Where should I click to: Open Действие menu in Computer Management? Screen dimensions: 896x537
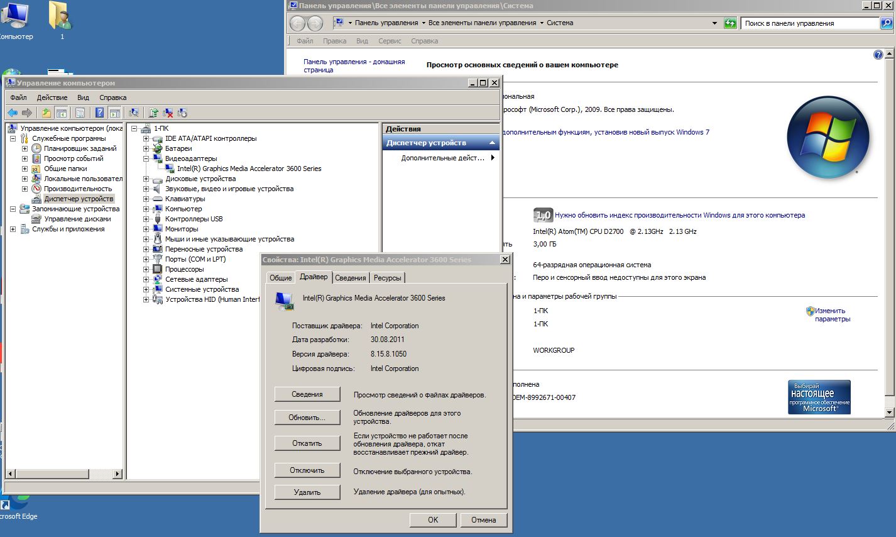coord(52,97)
